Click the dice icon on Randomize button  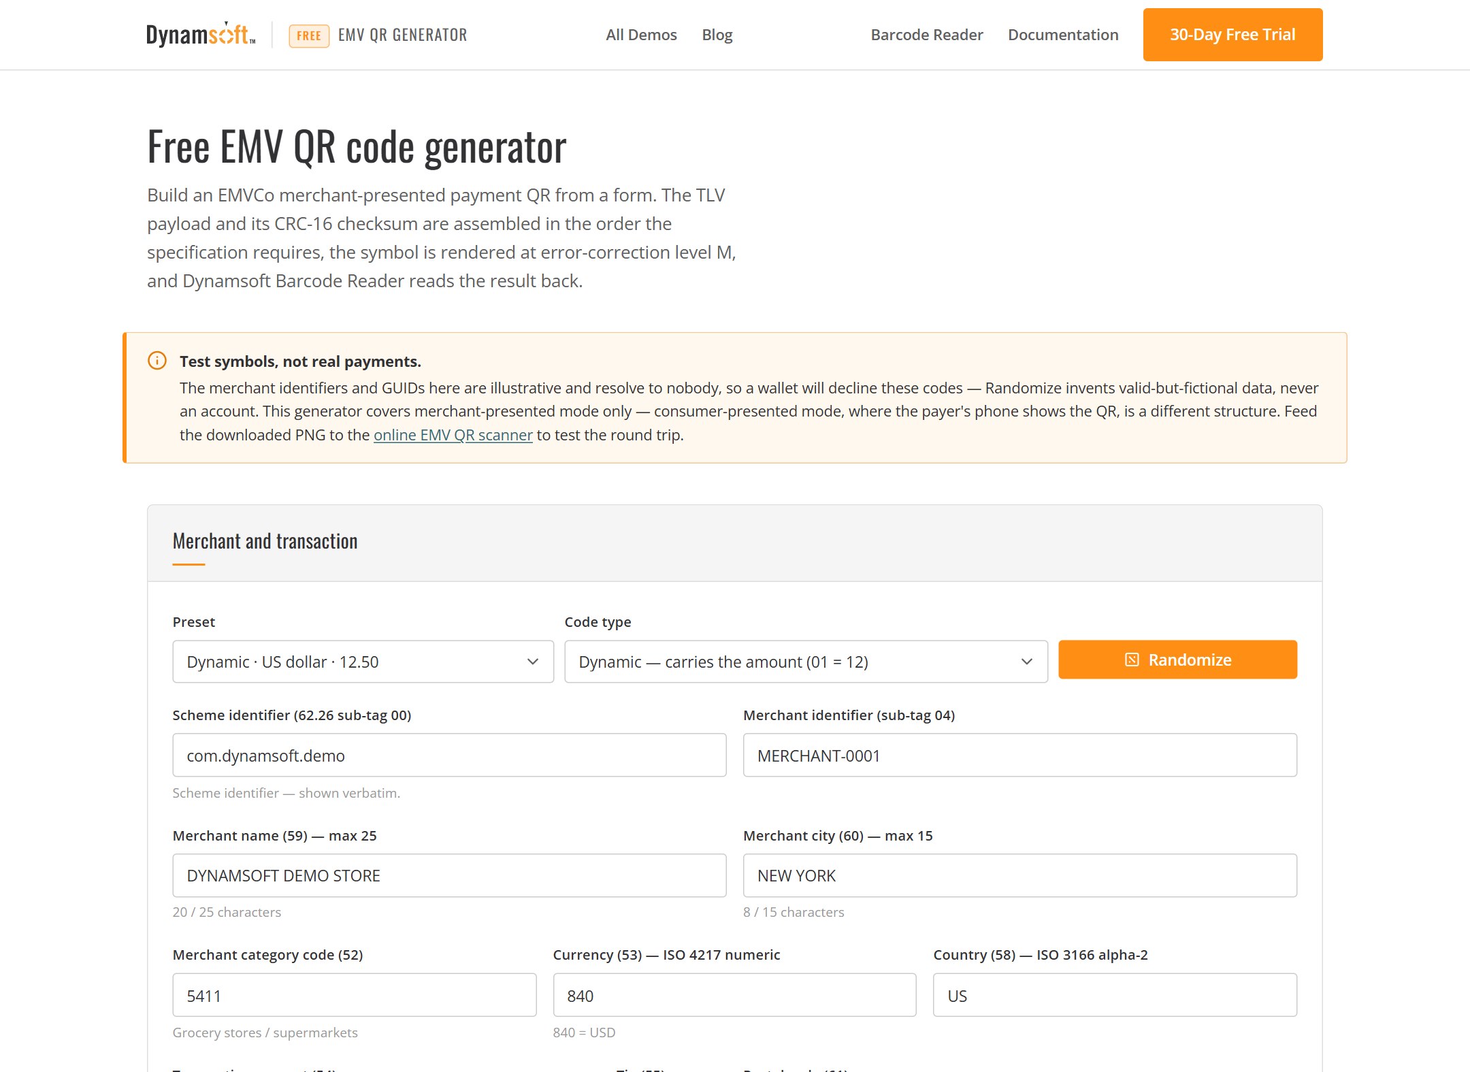click(1132, 660)
